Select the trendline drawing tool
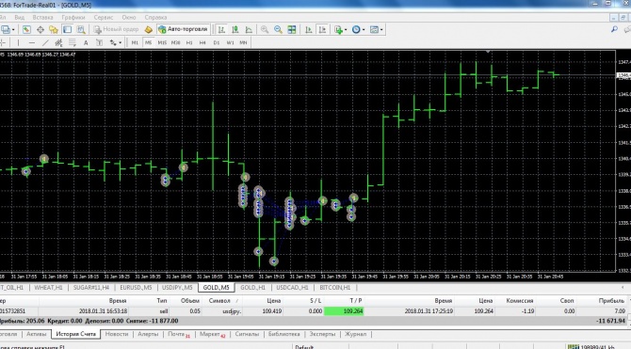Image resolution: width=631 pixels, height=349 pixels. (x=45, y=42)
